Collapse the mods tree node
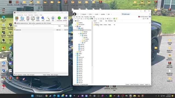Viewport: 175px width, 98px height. pos(75,26)
